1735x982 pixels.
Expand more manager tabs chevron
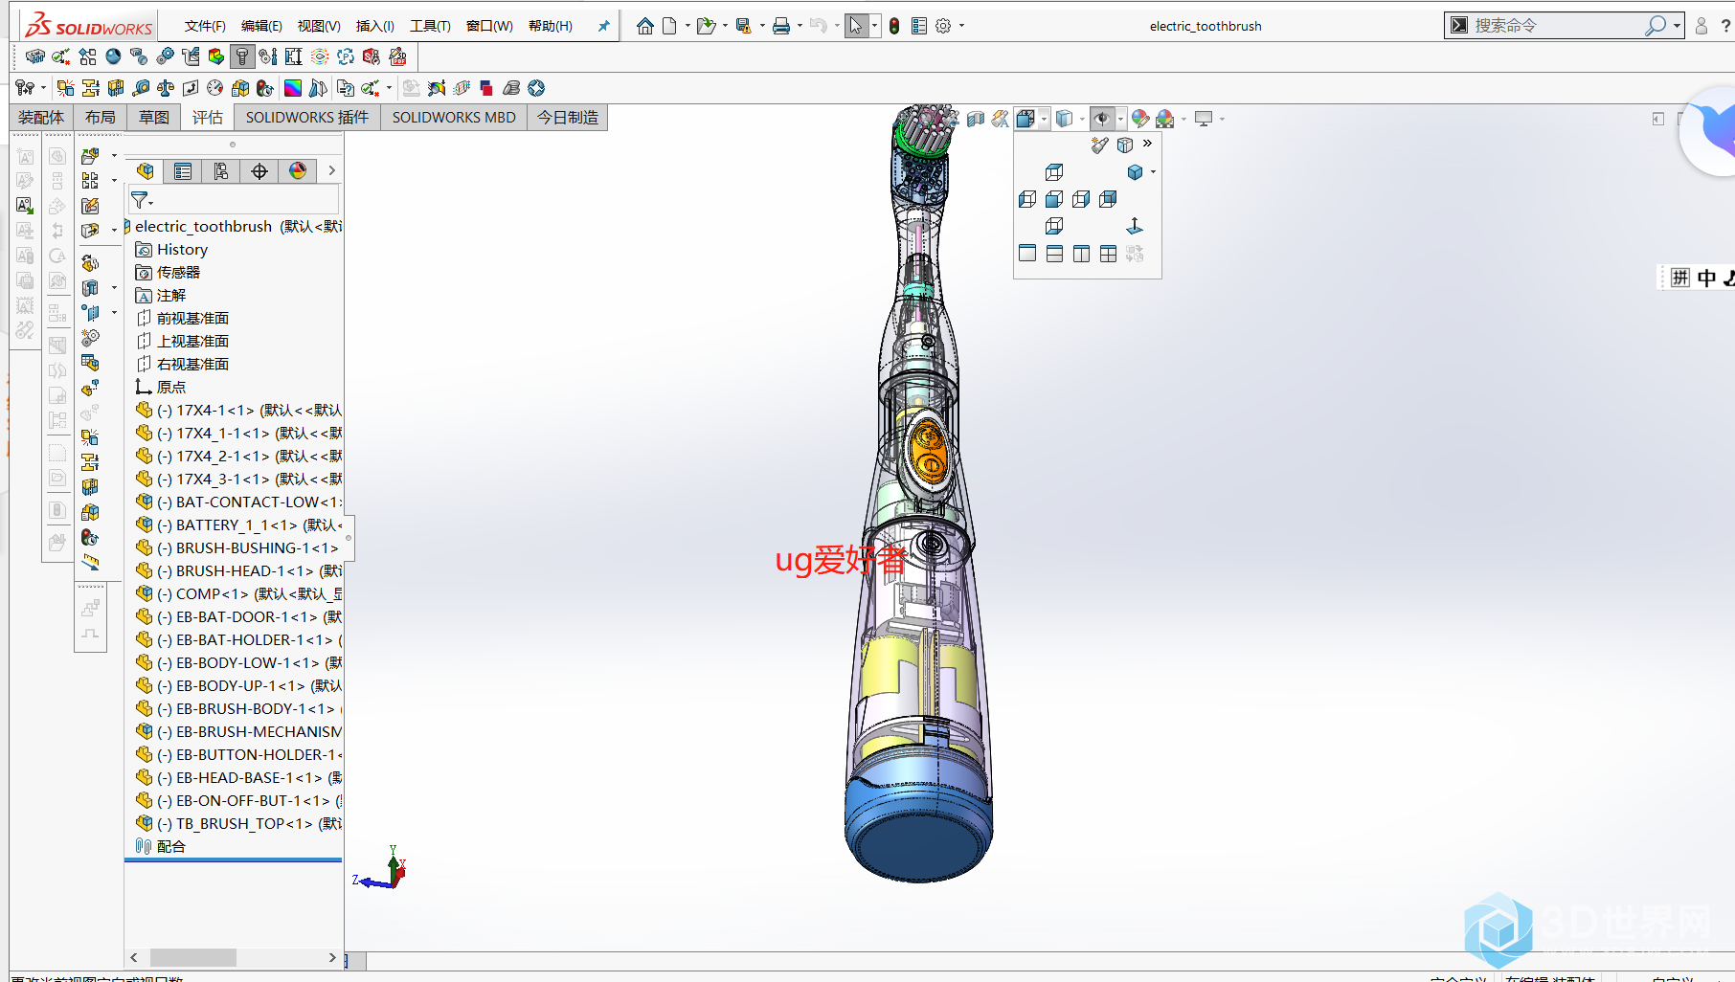(331, 170)
